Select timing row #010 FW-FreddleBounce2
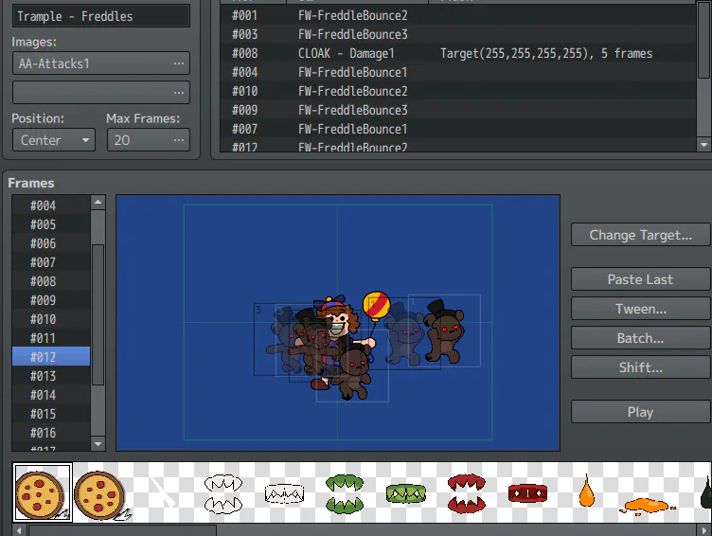This screenshot has width=712, height=536. coord(457,91)
